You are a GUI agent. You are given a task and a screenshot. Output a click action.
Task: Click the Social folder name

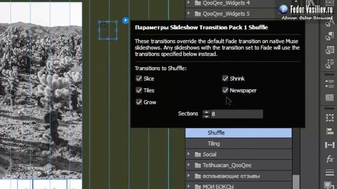tap(210, 154)
